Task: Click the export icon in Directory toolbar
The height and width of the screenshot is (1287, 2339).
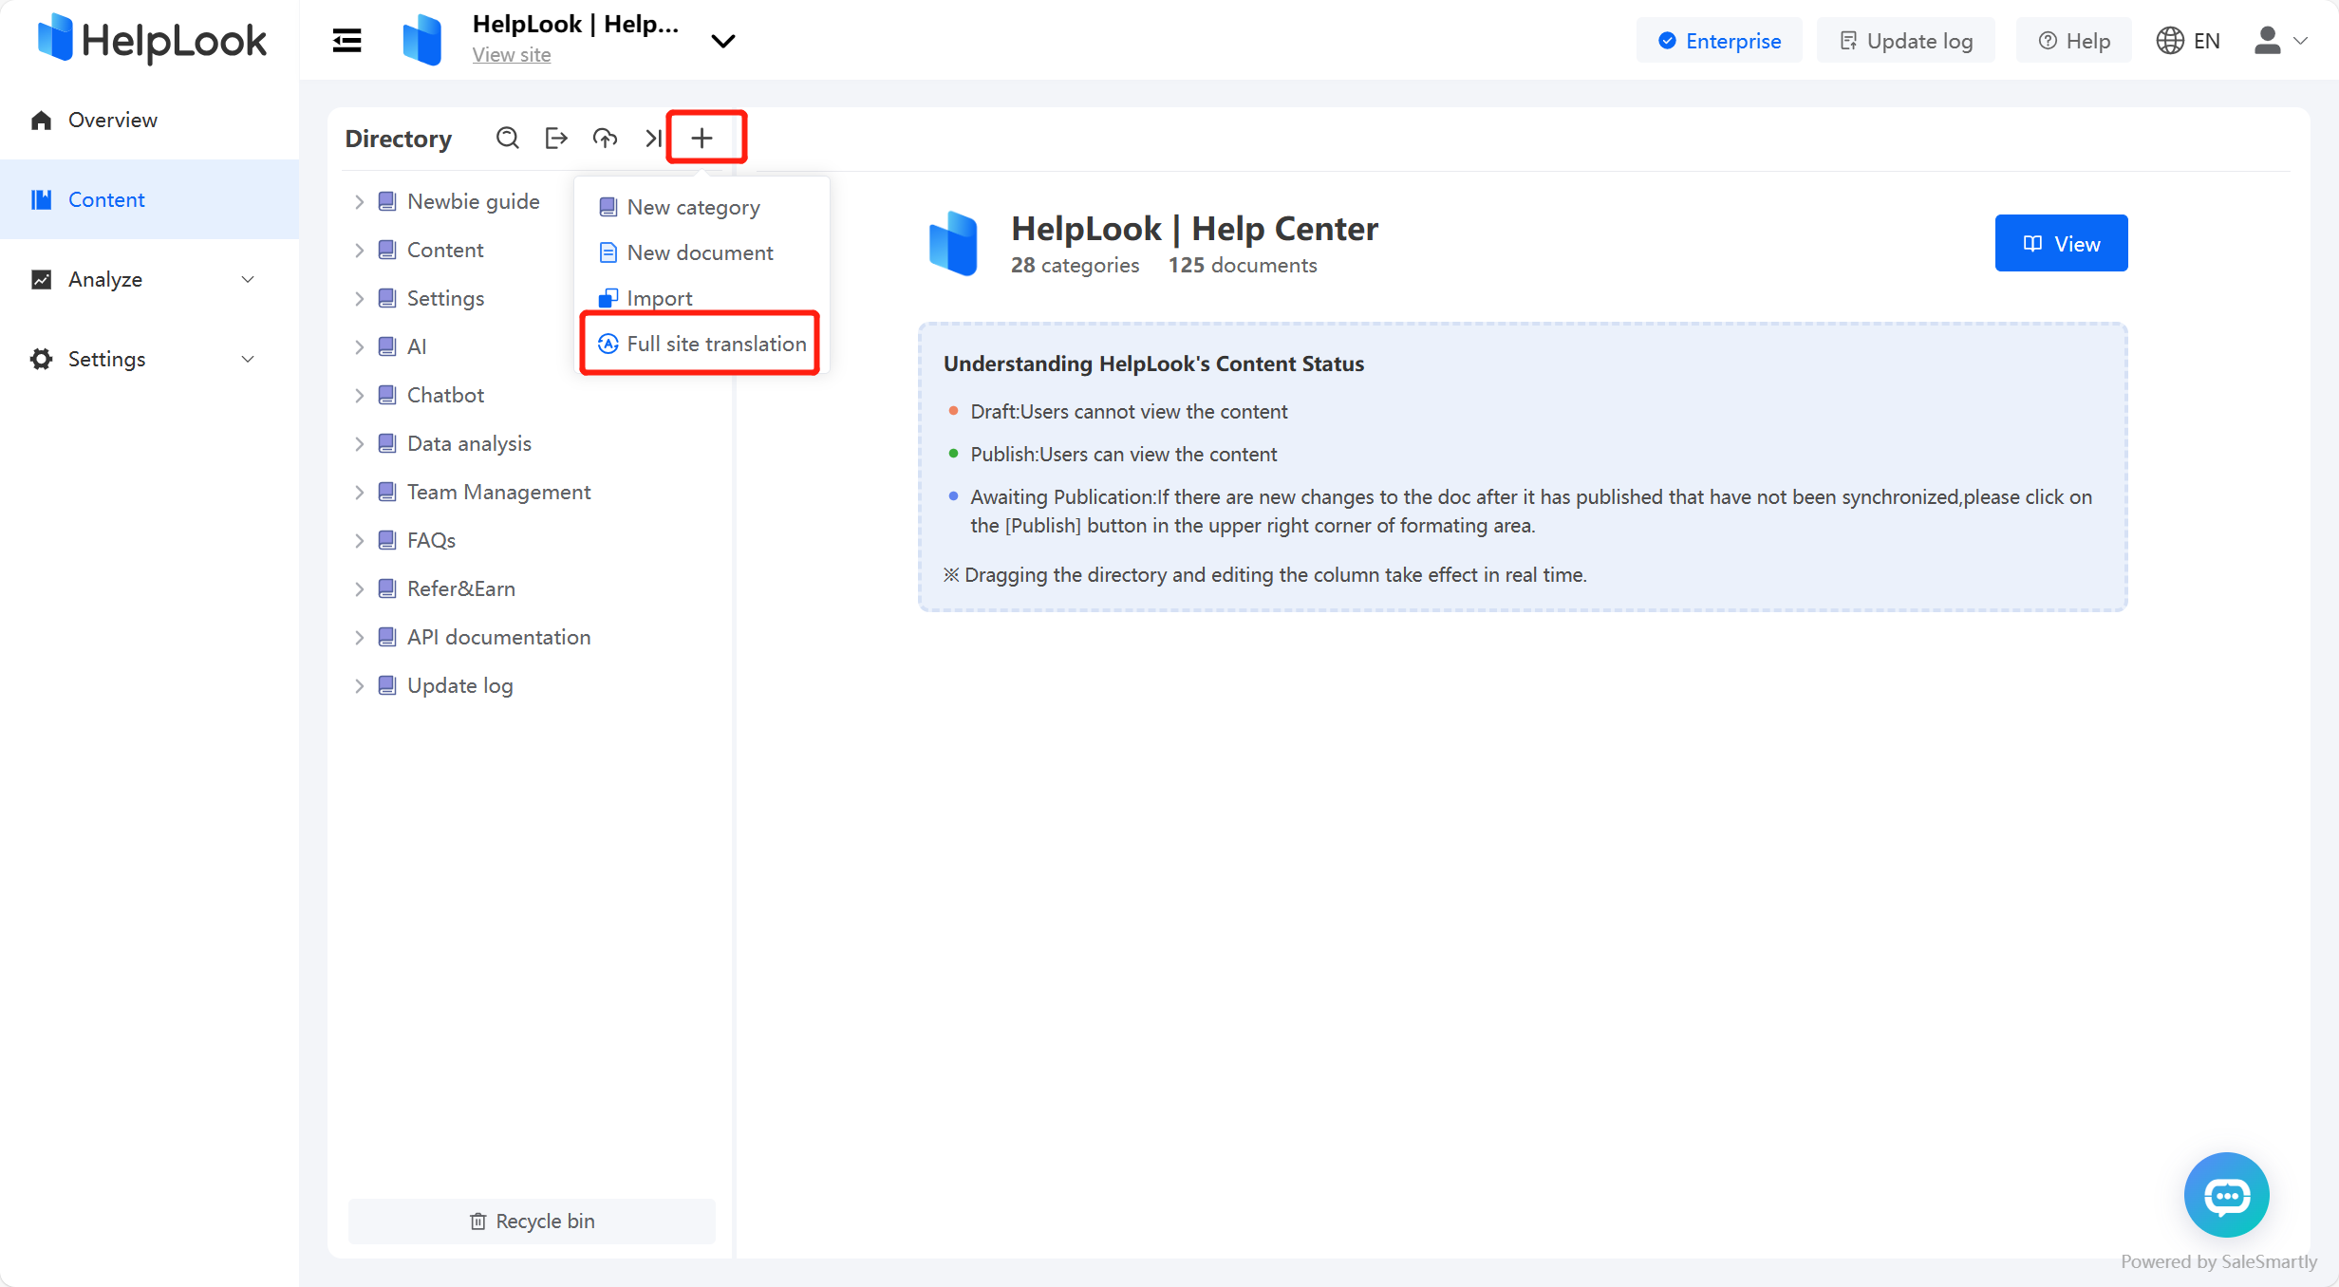Action: [556, 138]
